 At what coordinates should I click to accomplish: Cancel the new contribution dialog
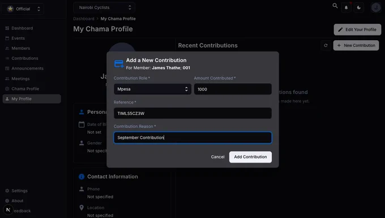pyautogui.click(x=217, y=157)
